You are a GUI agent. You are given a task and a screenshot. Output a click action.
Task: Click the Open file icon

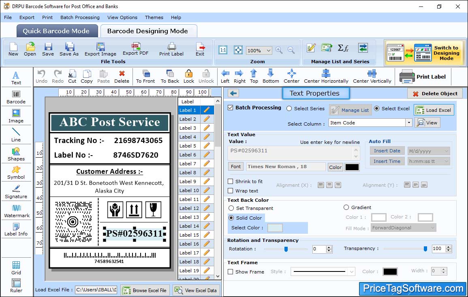(30, 49)
